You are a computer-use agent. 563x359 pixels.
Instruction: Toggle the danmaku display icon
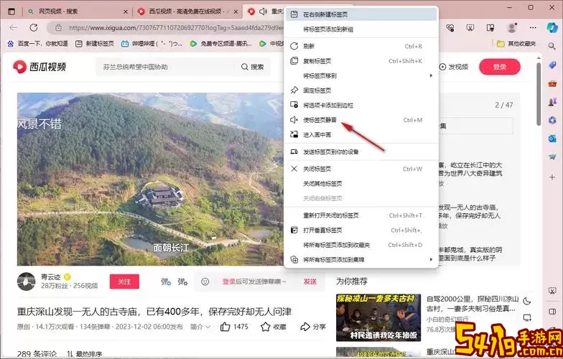[x=165, y=281]
